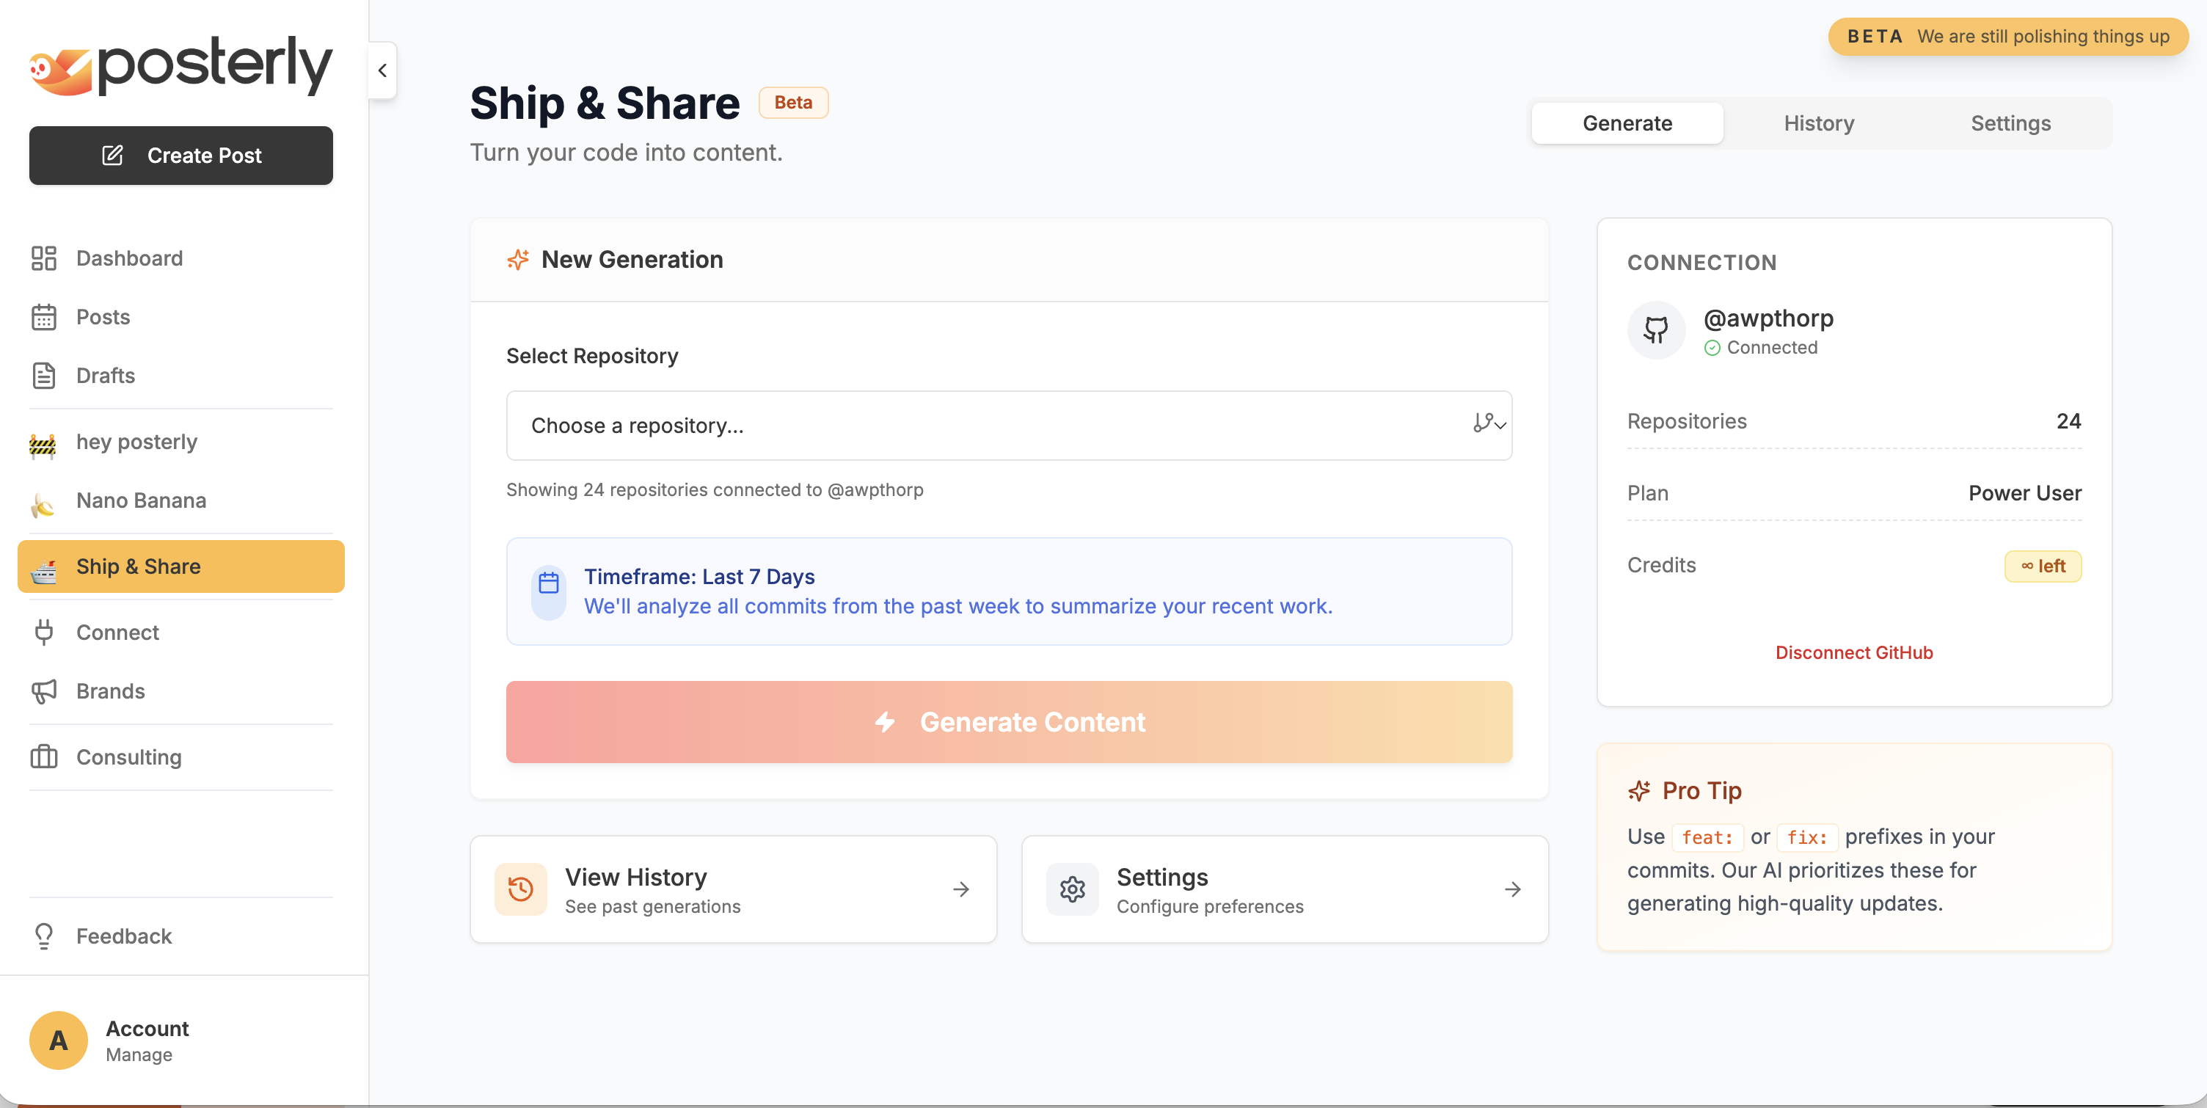Click the gear icon on Settings card
The width and height of the screenshot is (2207, 1108).
click(1073, 889)
